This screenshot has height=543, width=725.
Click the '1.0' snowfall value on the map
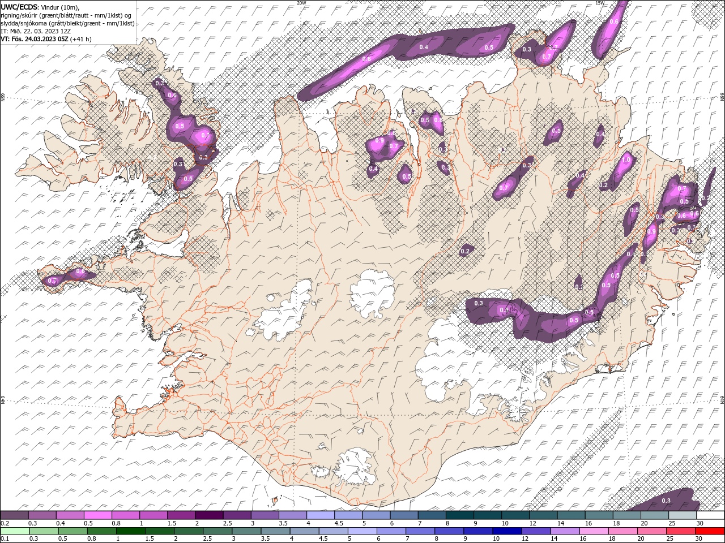pyautogui.click(x=626, y=160)
